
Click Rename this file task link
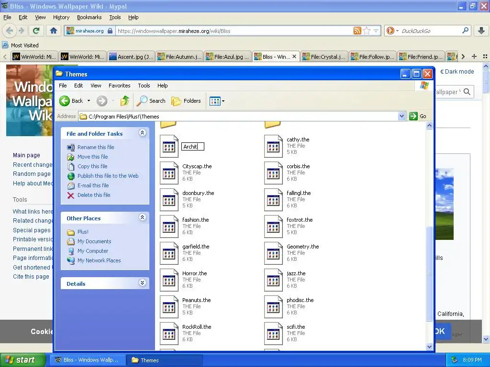[x=96, y=147]
